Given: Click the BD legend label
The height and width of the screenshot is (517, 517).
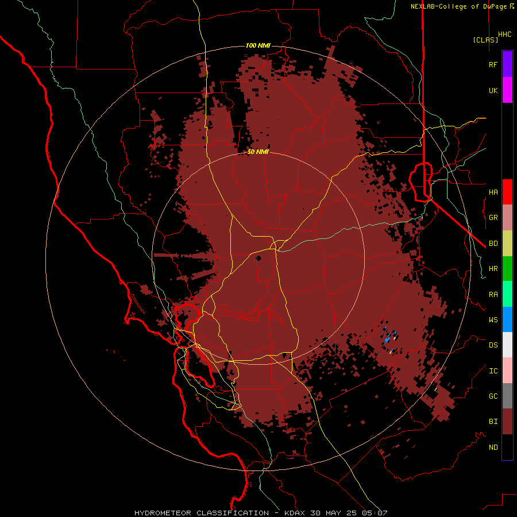Looking at the screenshot, I should pyautogui.click(x=493, y=244).
